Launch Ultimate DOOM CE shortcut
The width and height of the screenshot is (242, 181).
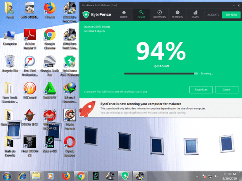pyautogui.click(x=50, y=119)
